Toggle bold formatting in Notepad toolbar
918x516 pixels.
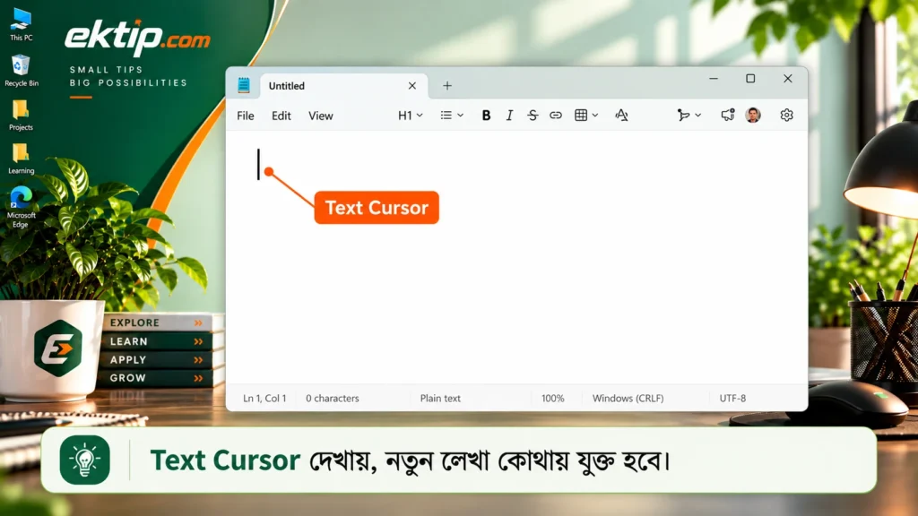[486, 116]
